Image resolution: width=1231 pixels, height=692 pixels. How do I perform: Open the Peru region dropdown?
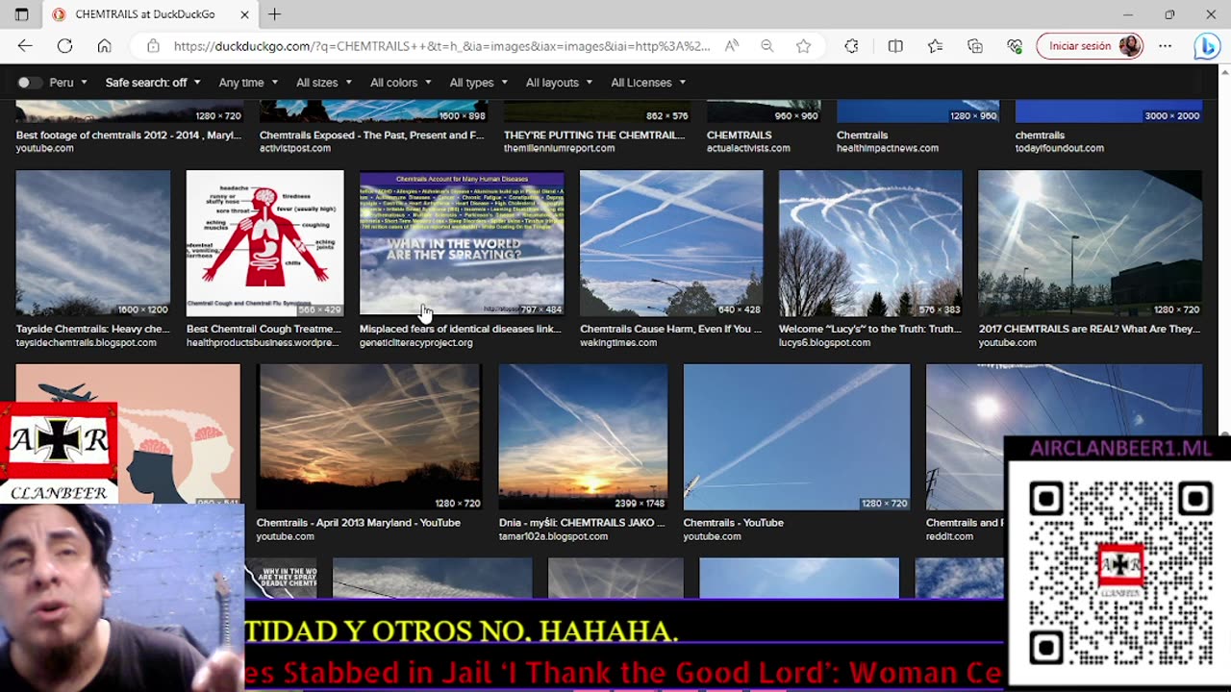click(68, 83)
